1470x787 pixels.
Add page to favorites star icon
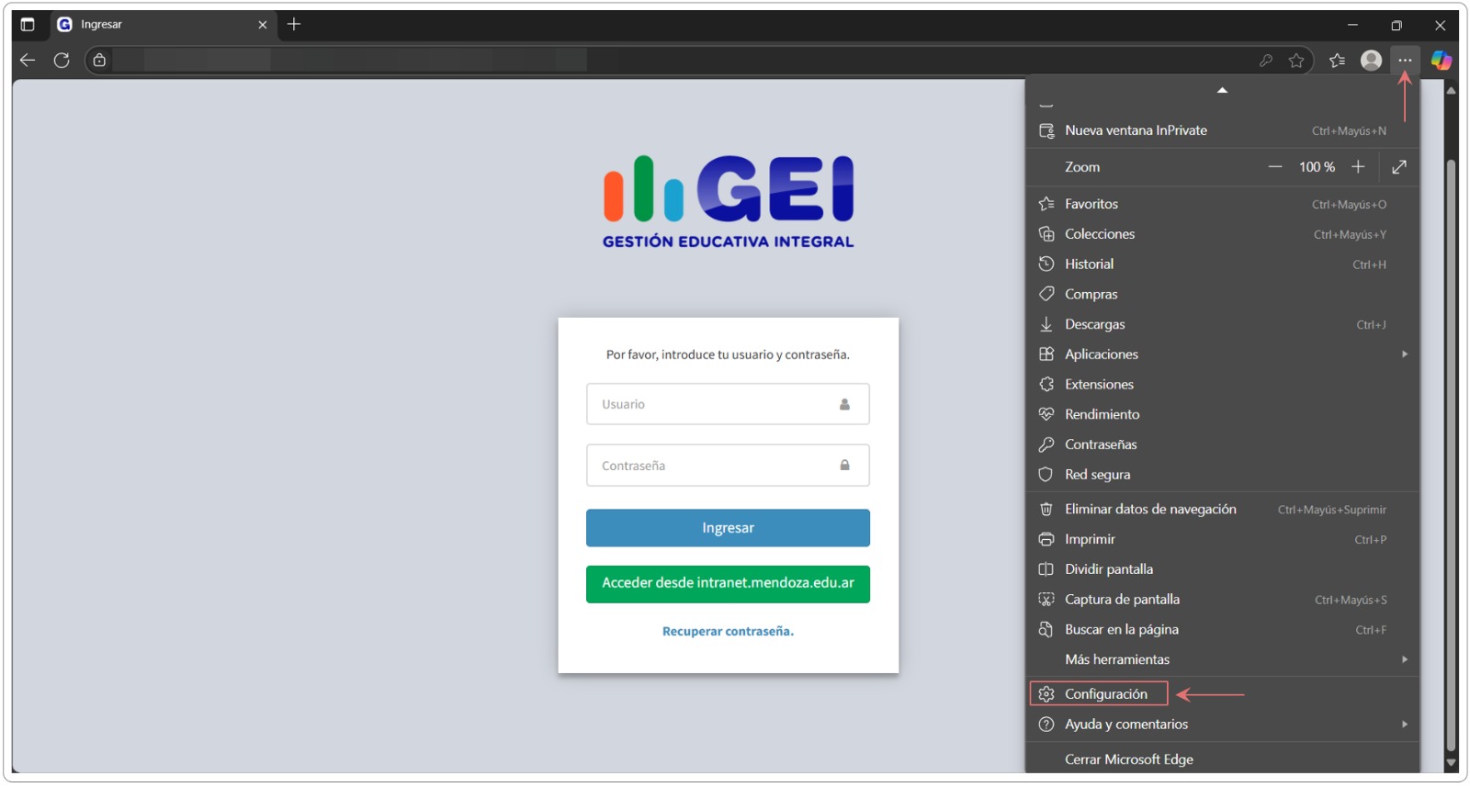[1296, 61]
